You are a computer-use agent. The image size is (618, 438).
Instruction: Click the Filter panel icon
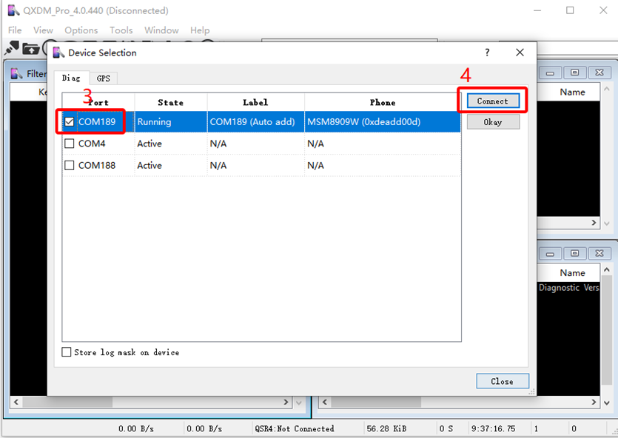pos(17,73)
